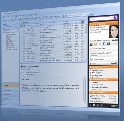This screenshot has height=121, width=124.
Task: Click the Xobni help question mark icon
Action: coord(102,105)
